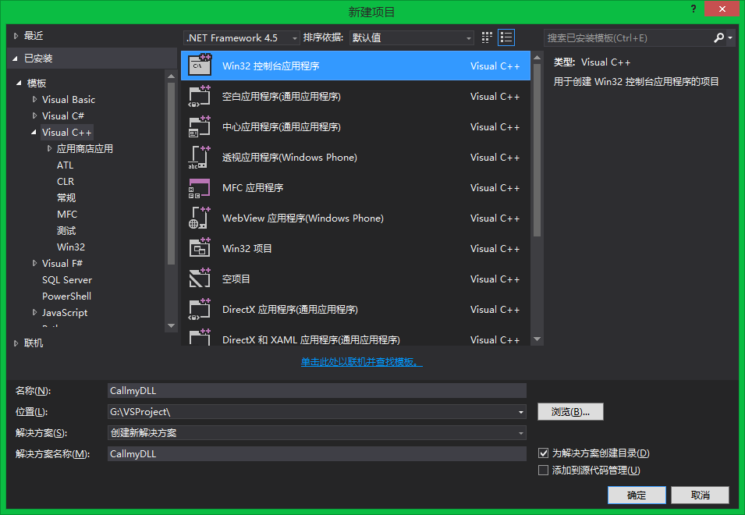This screenshot has height=515, width=745.
Task: Click the 取消 button
Action: 700,495
